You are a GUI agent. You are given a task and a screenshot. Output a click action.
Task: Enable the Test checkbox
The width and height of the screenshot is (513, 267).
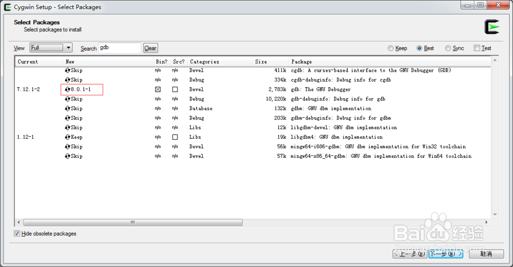pyautogui.click(x=477, y=48)
